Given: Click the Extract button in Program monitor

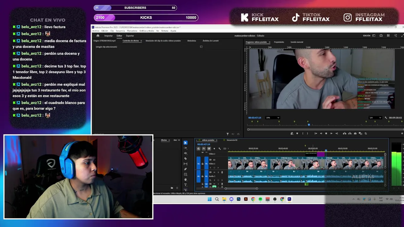Looking at the screenshot, I should pos(350,133).
